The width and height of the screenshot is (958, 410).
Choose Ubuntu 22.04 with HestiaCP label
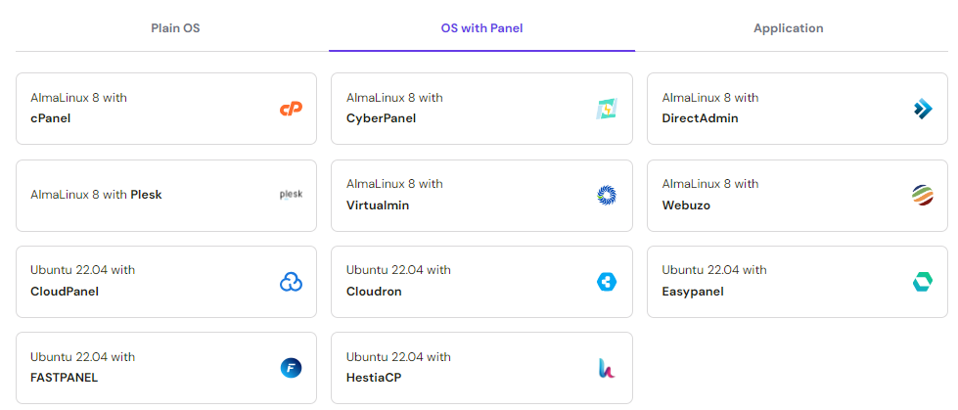(x=398, y=367)
